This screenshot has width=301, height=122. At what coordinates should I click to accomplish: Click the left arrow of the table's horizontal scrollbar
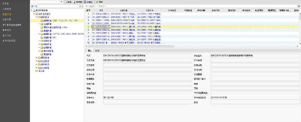86,46
